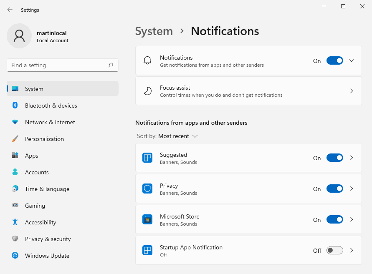Open Personalization settings

tap(63, 138)
